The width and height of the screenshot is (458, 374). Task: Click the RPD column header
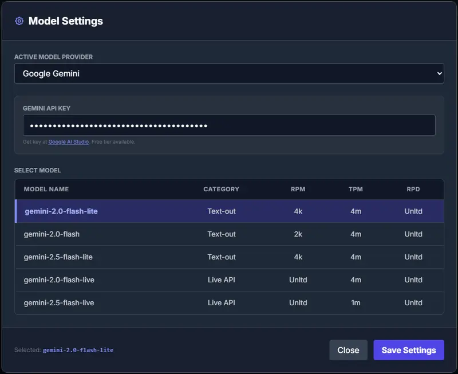click(x=413, y=189)
